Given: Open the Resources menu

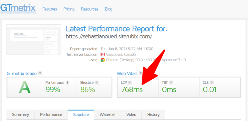Looking at the screenshot, I should [x=90, y=9].
